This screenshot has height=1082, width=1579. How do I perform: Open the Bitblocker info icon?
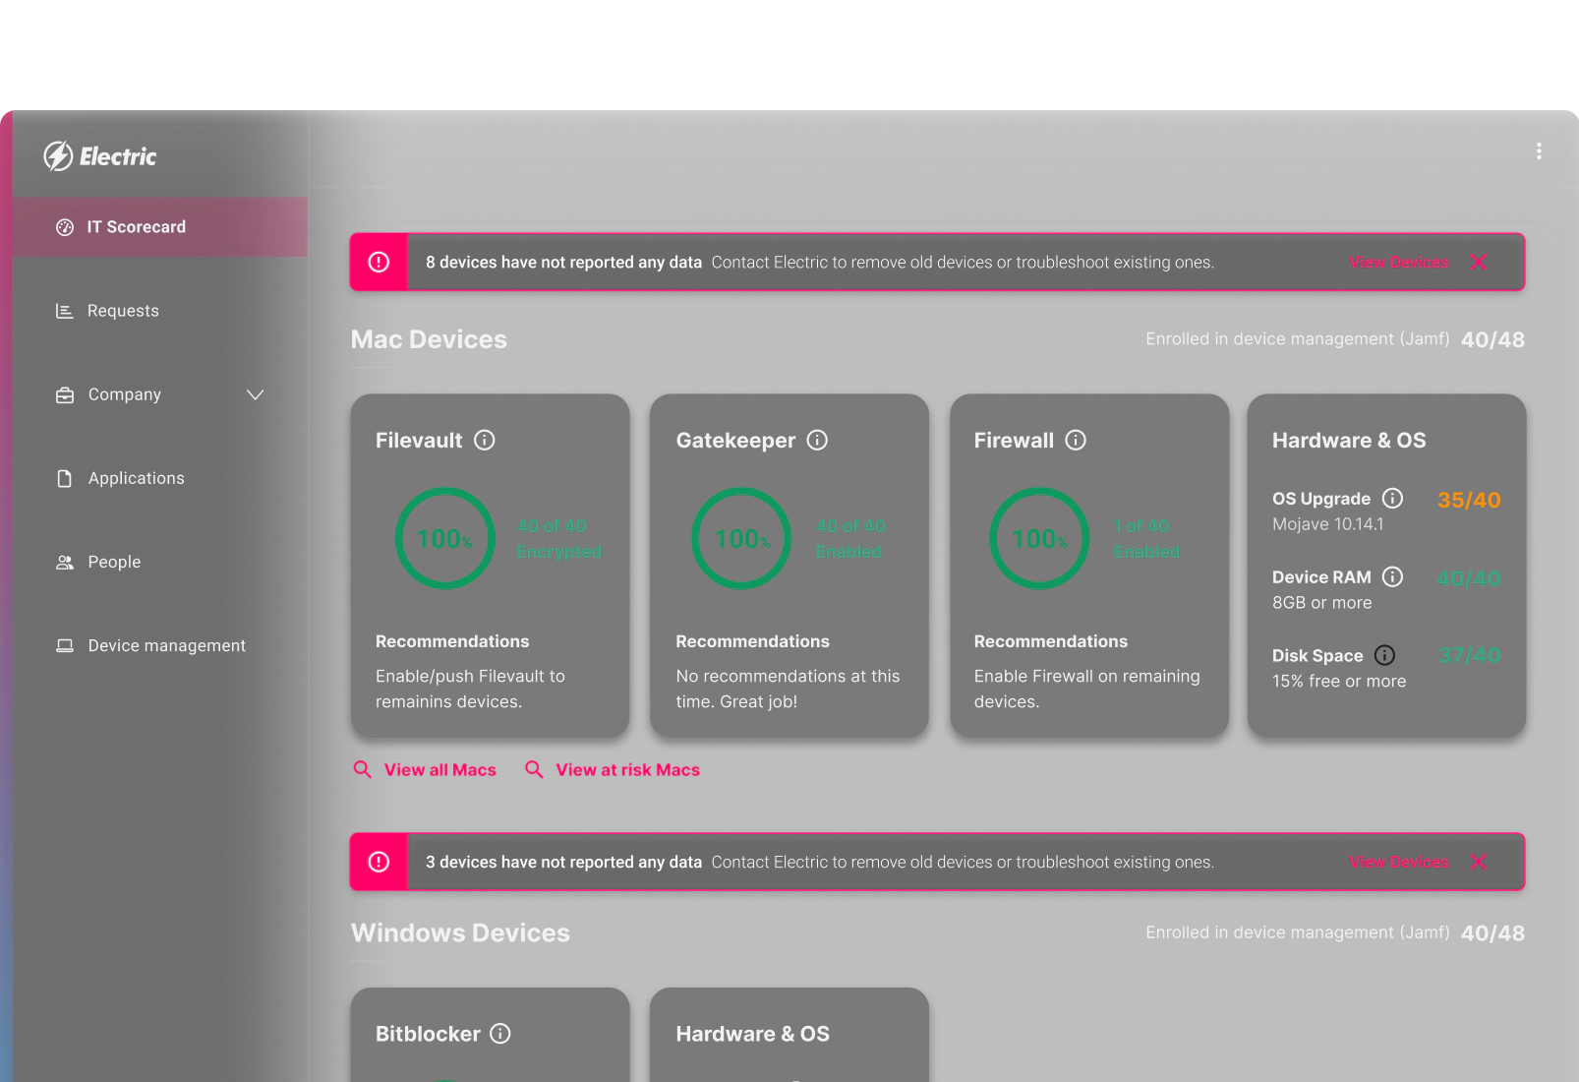(x=501, y=1034)
